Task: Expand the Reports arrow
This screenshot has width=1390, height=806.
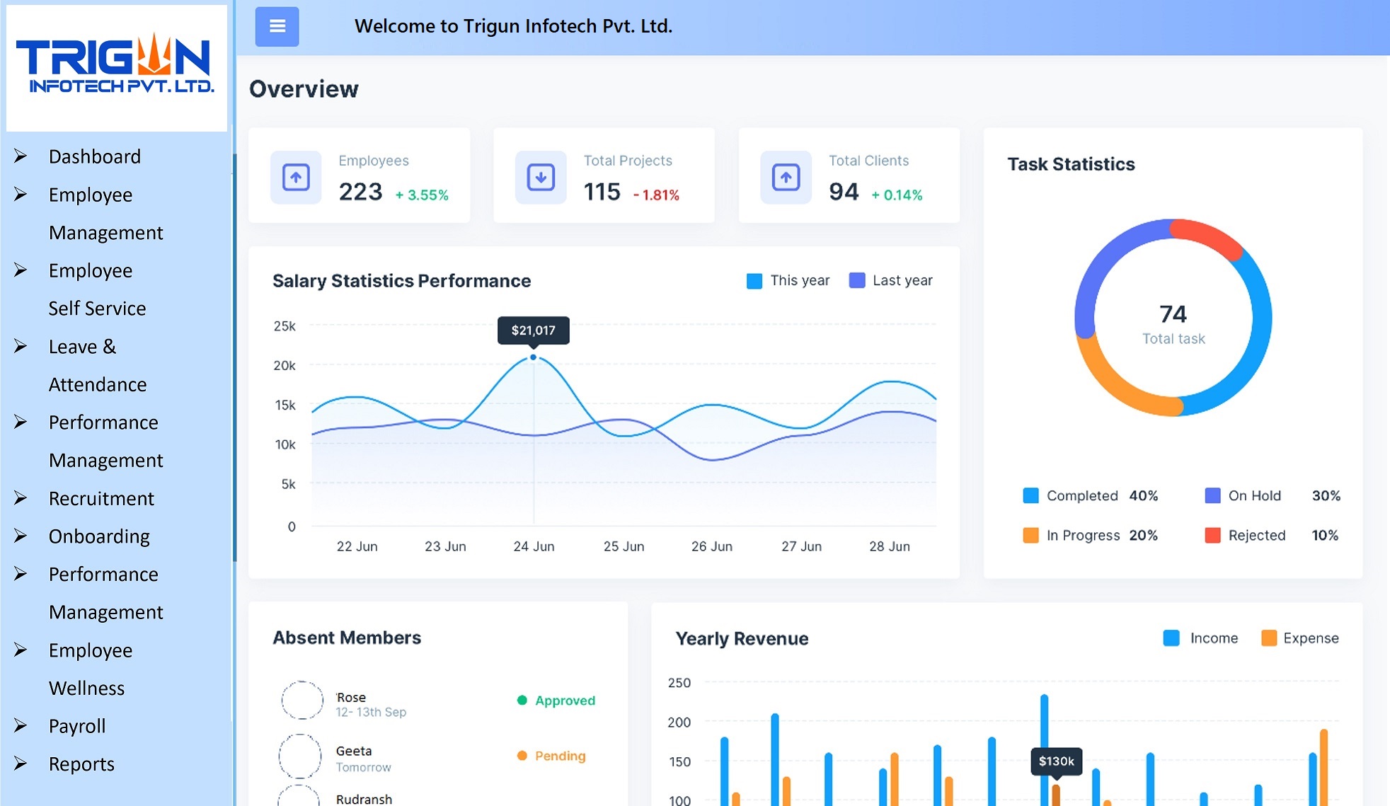Action: [21, 764]
